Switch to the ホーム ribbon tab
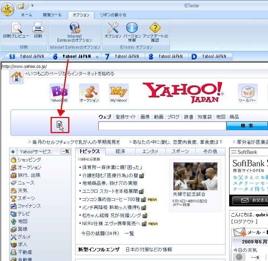Screen dimensions: 268x261 pos(26,15)
